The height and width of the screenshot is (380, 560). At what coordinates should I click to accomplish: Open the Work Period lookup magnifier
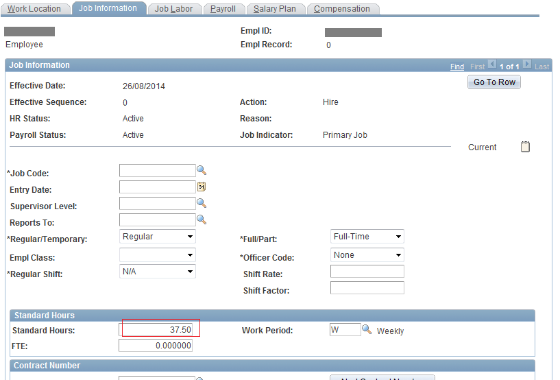pyautogui.click(x=367, y=329)
